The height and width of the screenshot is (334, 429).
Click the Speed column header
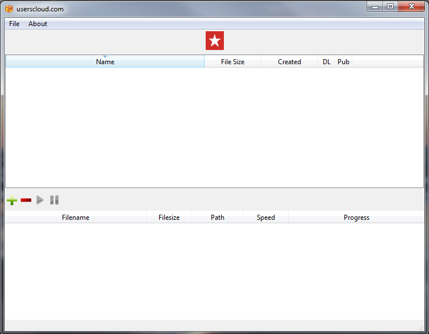point(266,217)
